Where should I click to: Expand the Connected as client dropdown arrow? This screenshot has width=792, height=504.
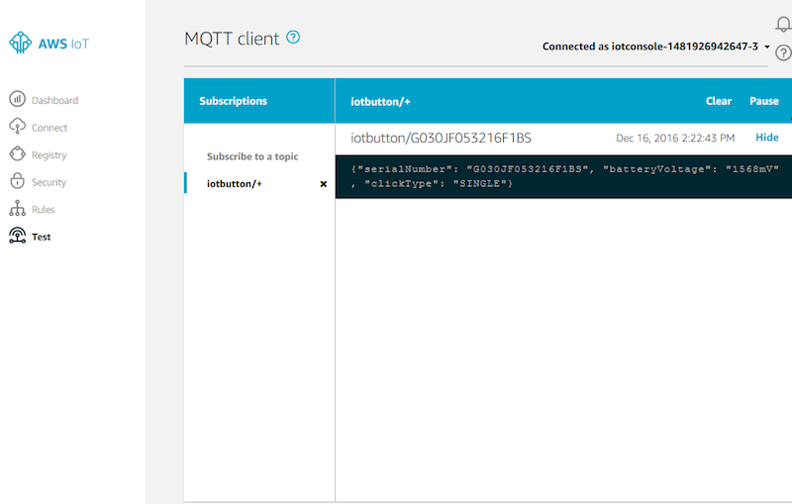766,47
